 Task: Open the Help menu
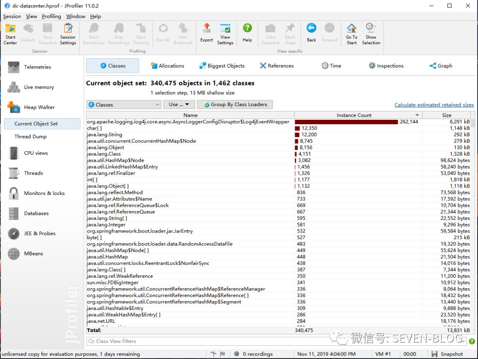click(95, 16)
